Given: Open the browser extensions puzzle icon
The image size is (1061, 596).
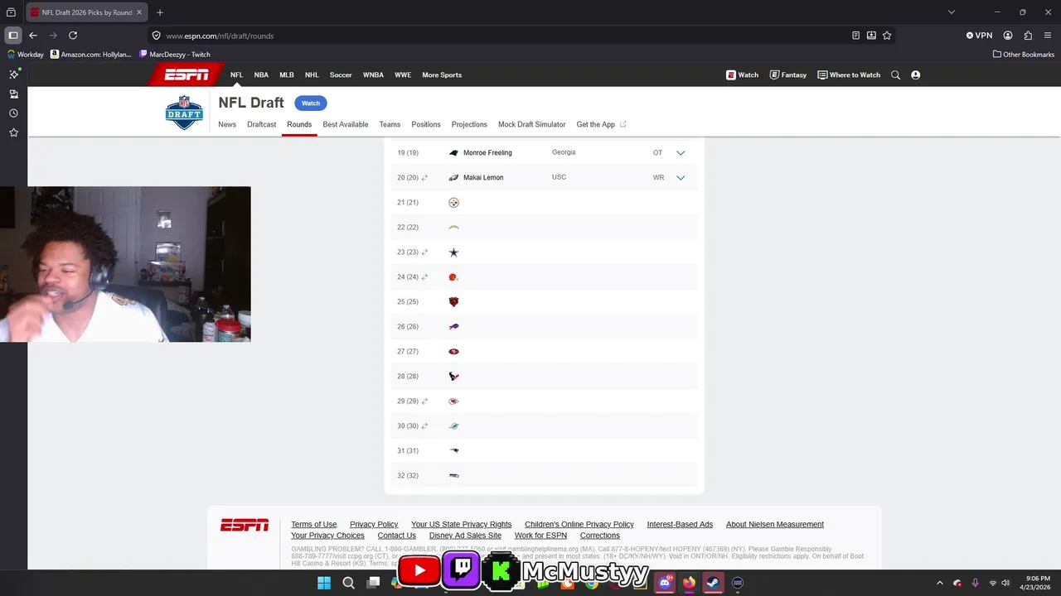Looking at the screenshot, I should [1028, 36].
